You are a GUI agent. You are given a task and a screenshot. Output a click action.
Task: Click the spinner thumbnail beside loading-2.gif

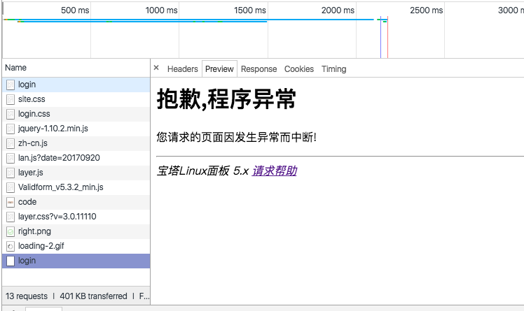(11, 246)
